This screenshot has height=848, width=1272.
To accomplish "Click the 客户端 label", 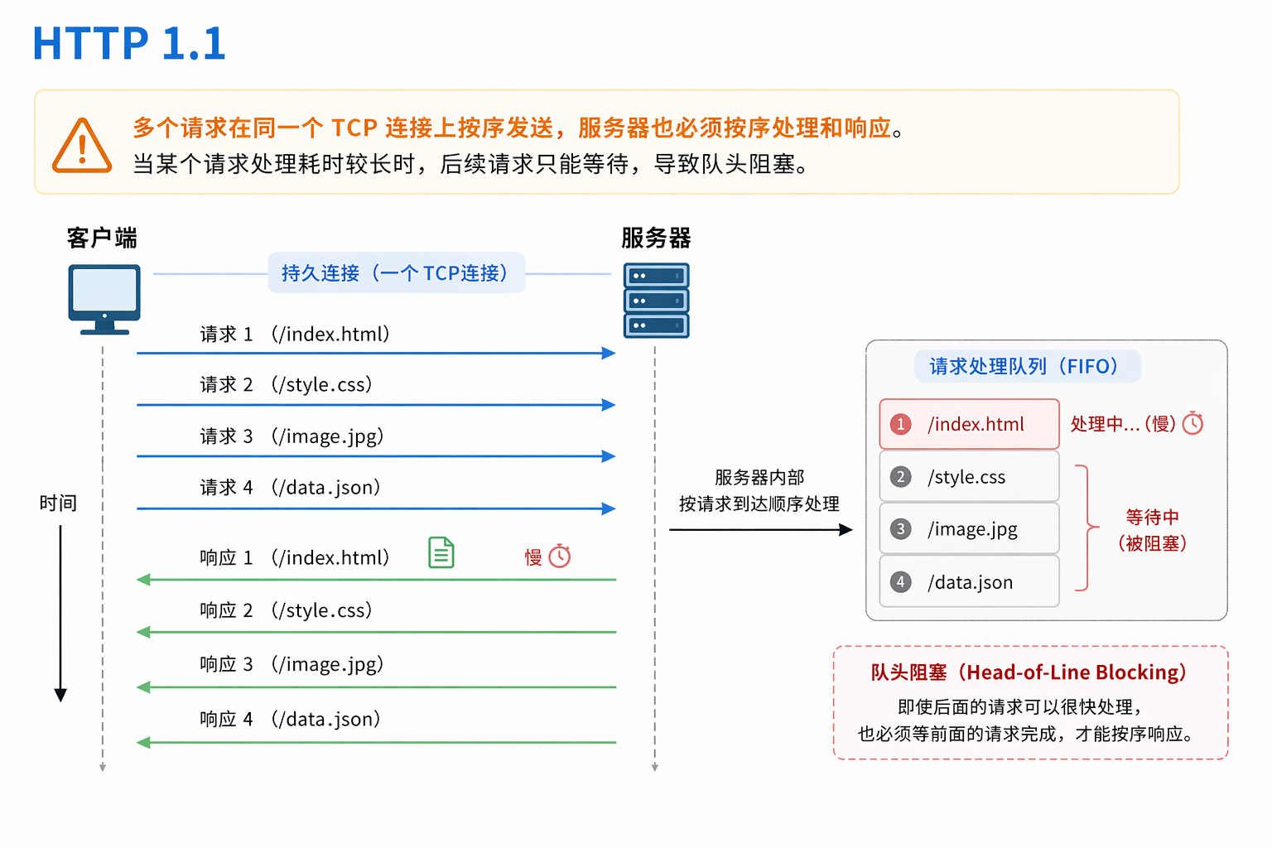I will pyautogui.click(x=102, y=238).
